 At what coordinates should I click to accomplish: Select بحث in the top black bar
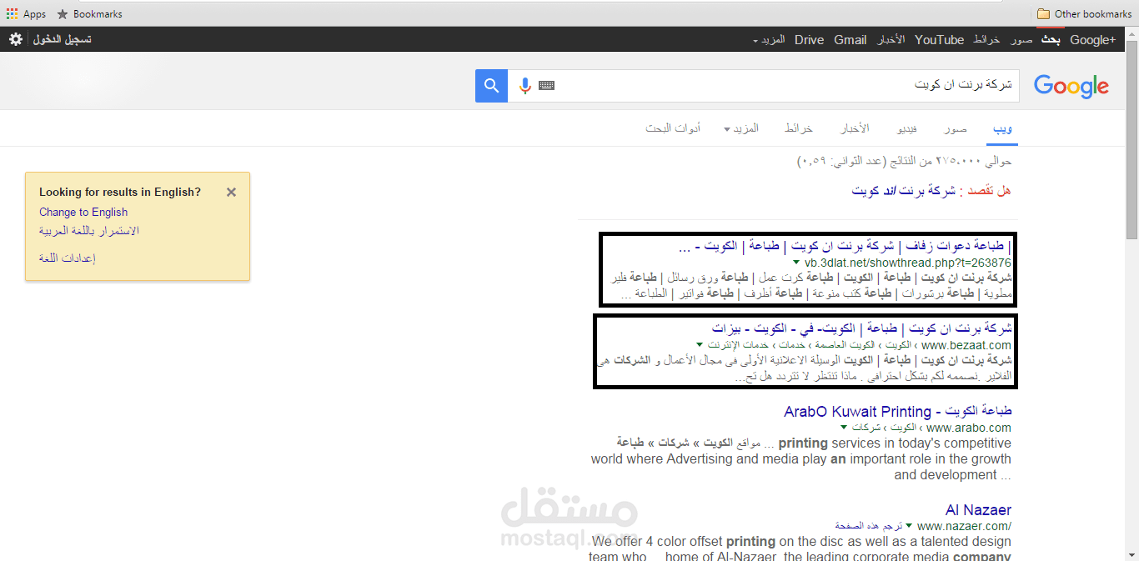(x=1051, y=39)
